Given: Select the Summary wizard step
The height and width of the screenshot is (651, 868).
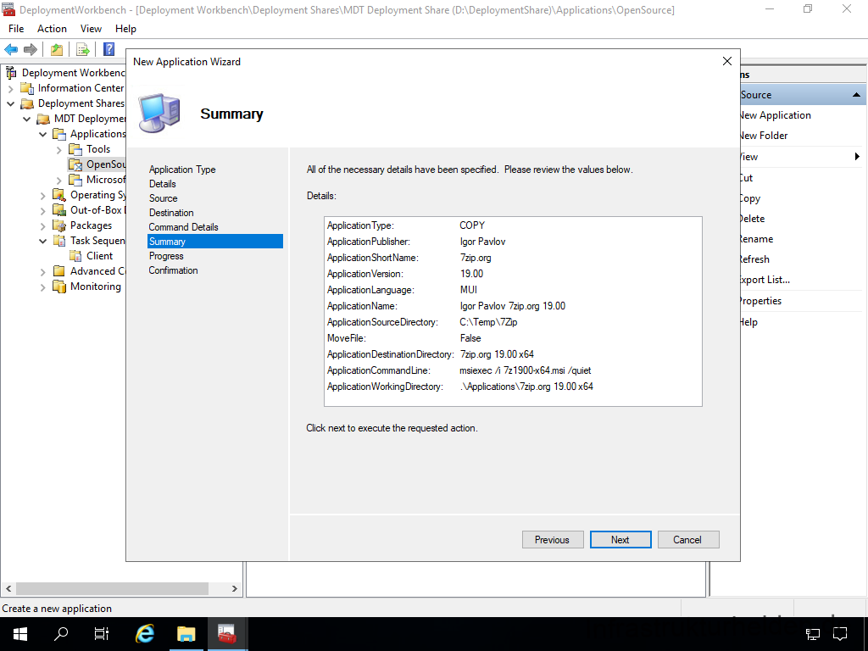Looking at the screenshot, I should click(x=214, y=242).
